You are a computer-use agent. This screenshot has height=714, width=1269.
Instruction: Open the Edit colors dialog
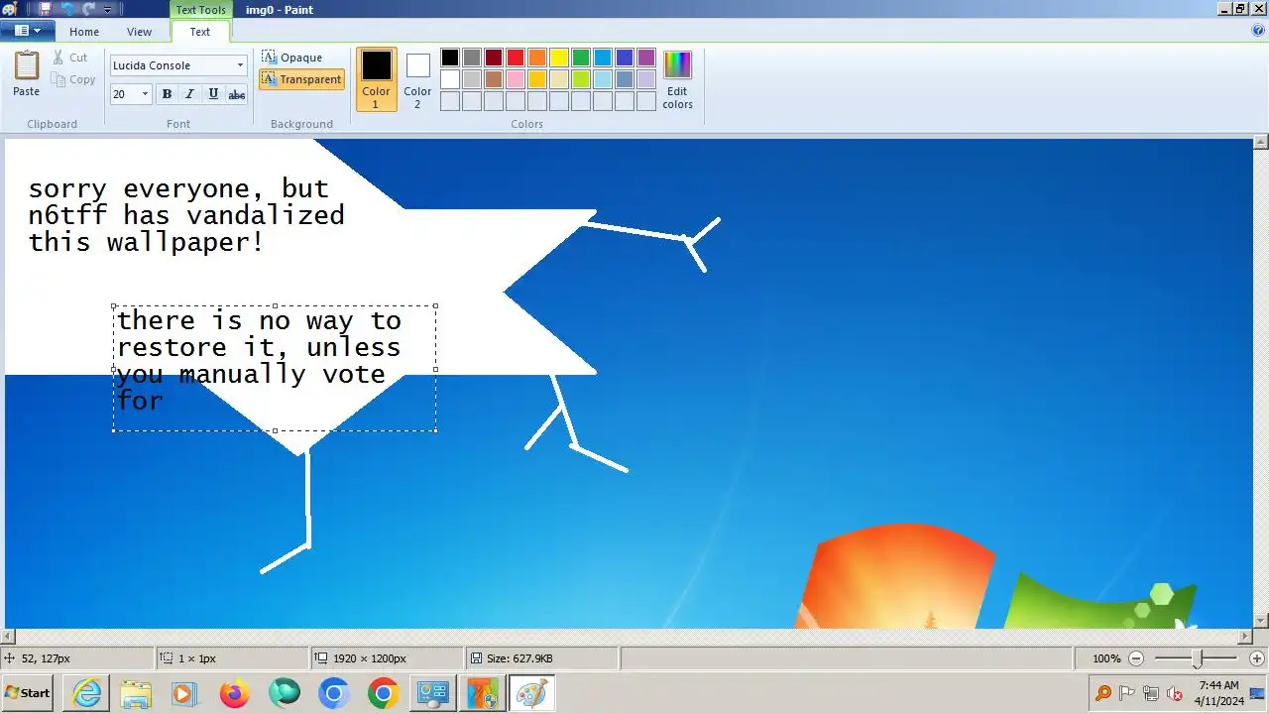678,79
